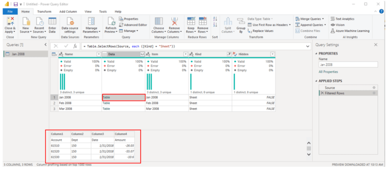This screenshot has height=169, width=386.
Task: Click the formula bar confirm checkmark
Action: [x=66, y=46]
